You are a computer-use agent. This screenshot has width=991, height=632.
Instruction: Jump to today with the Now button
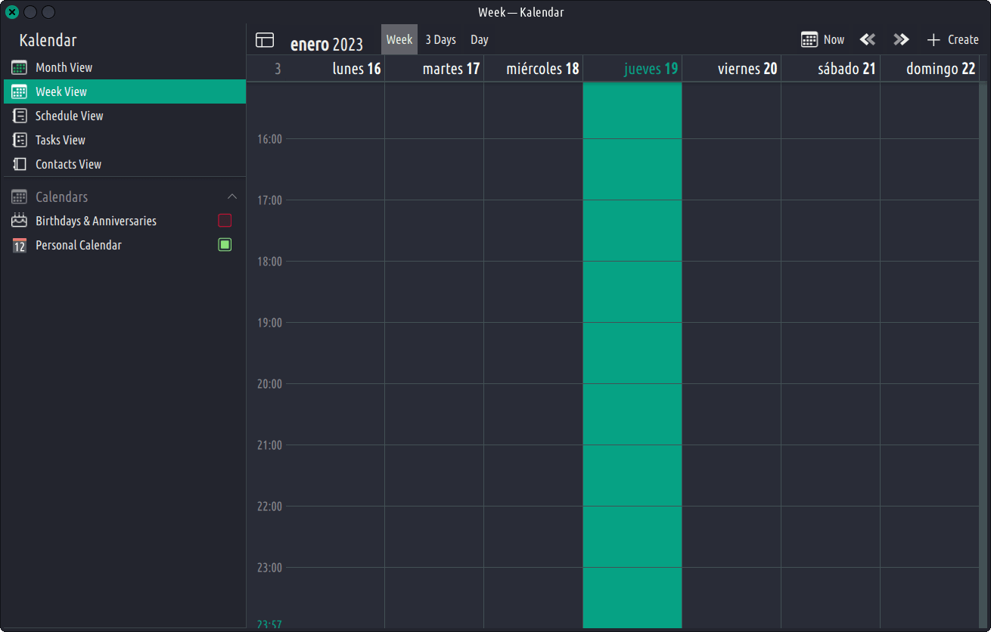[x=823, y=39]
